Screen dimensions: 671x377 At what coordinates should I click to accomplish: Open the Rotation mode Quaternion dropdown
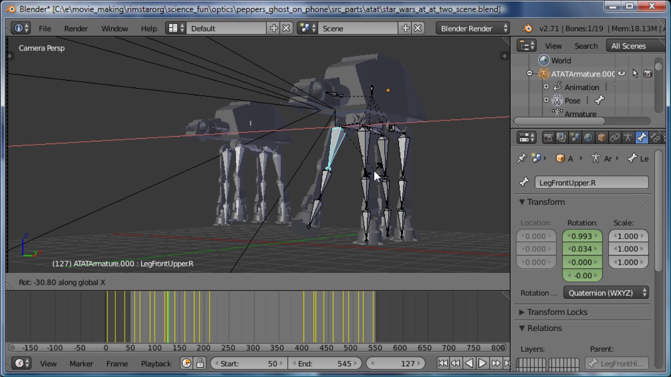[x=605, y=293]
